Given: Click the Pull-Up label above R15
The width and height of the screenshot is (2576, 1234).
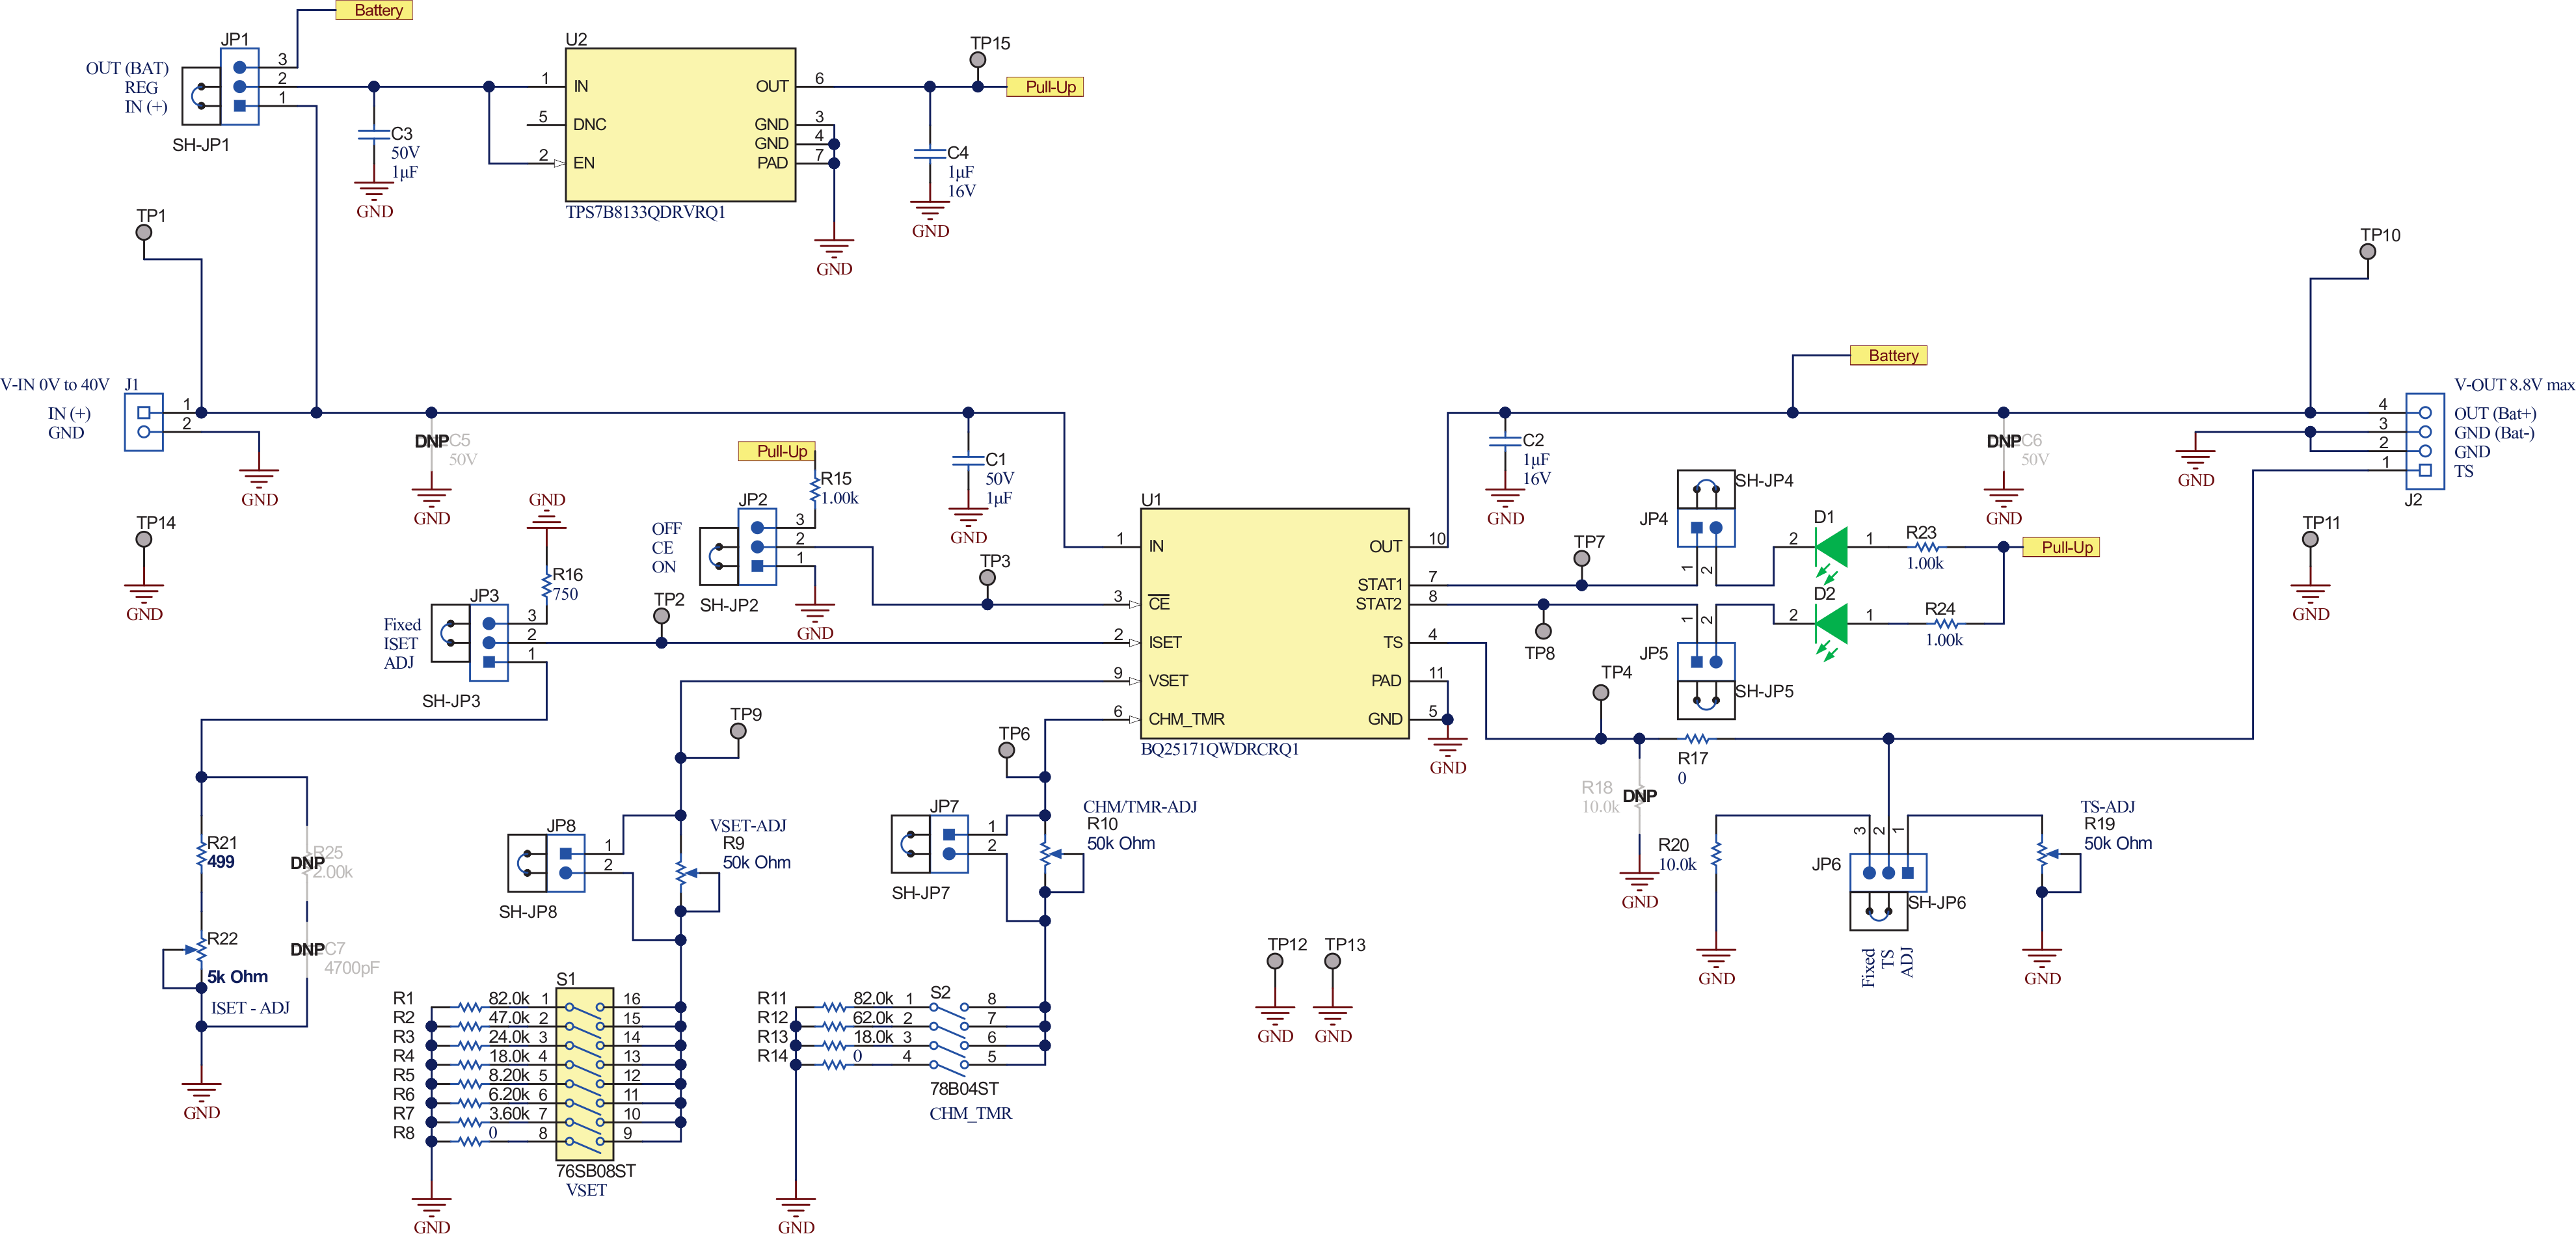Looking at the screenshot, I should (x=777, y=451).
